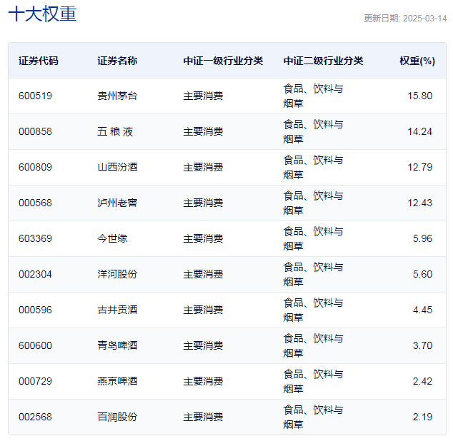Click the 证券名称 column header

coord(117,61)
